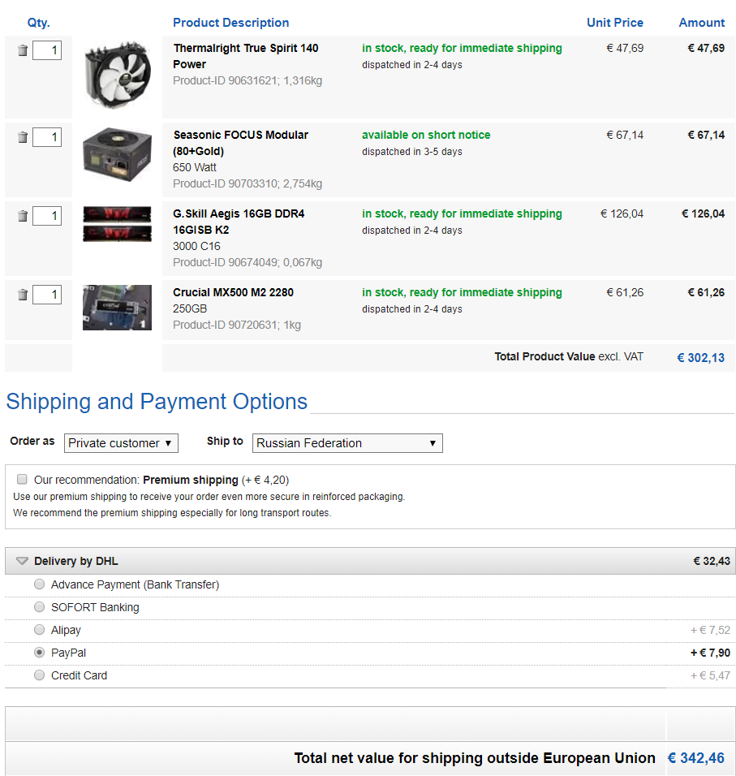The width and height of the screenshot is (736, 776).
Task: Choose SOFORT Banking payment method
Action: (x=40, y=607)
